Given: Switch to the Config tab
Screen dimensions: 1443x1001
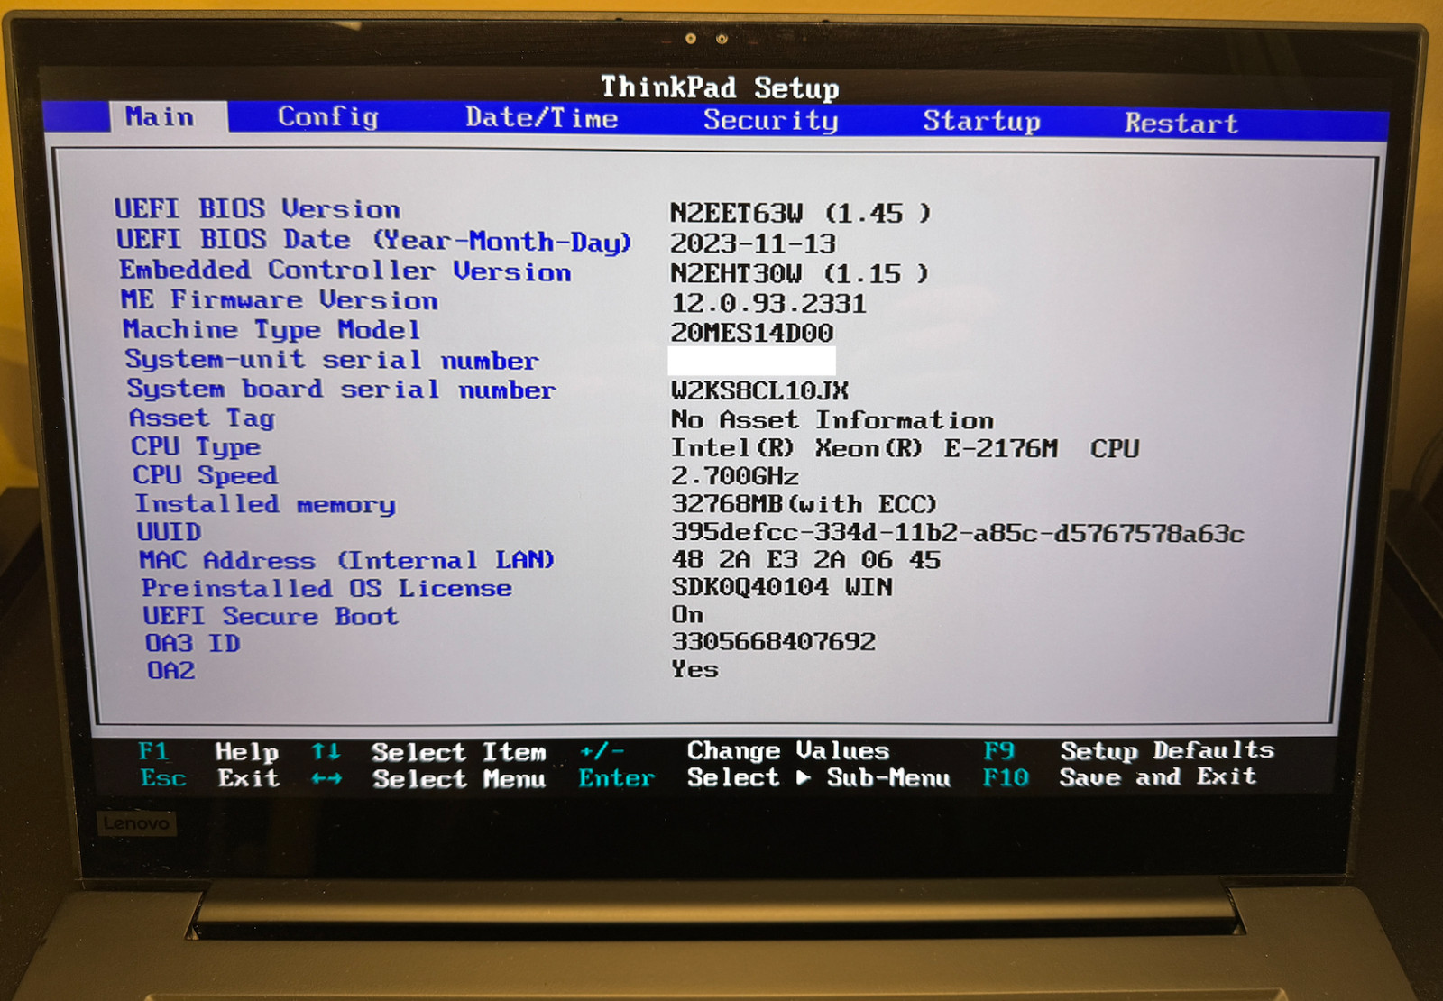Looking at the screenshot, I should click(x=328, y=117).
